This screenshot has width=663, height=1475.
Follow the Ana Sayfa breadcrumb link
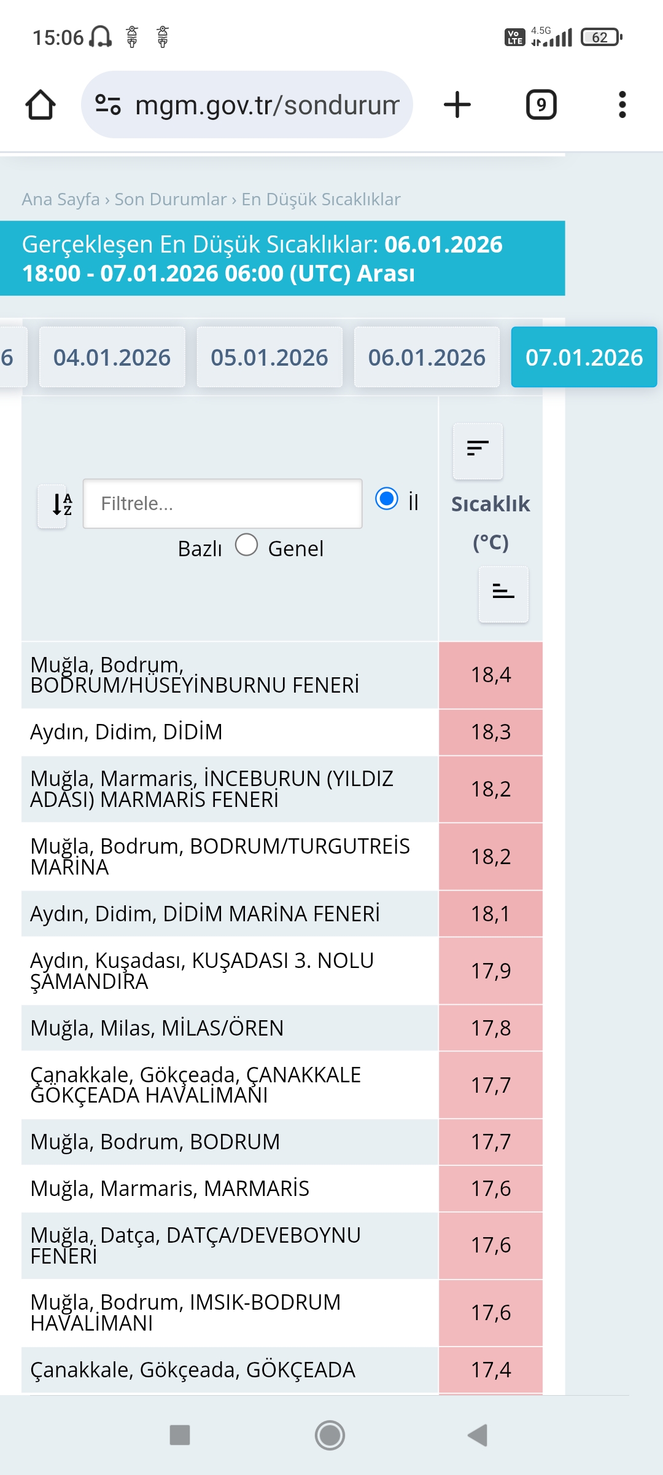point(61,199)
